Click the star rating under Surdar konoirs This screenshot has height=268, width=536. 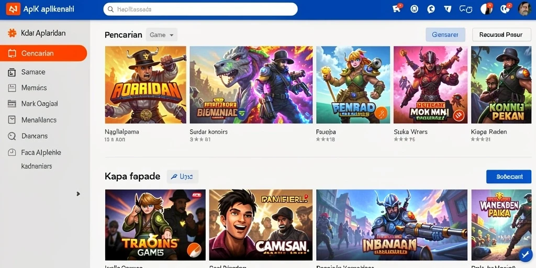coord(200,139)
